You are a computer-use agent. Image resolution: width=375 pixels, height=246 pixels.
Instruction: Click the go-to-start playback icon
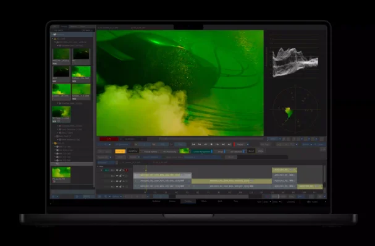tap(193, 144)
